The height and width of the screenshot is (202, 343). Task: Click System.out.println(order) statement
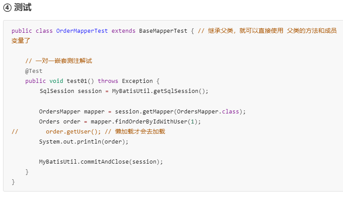tap(84, 142)
